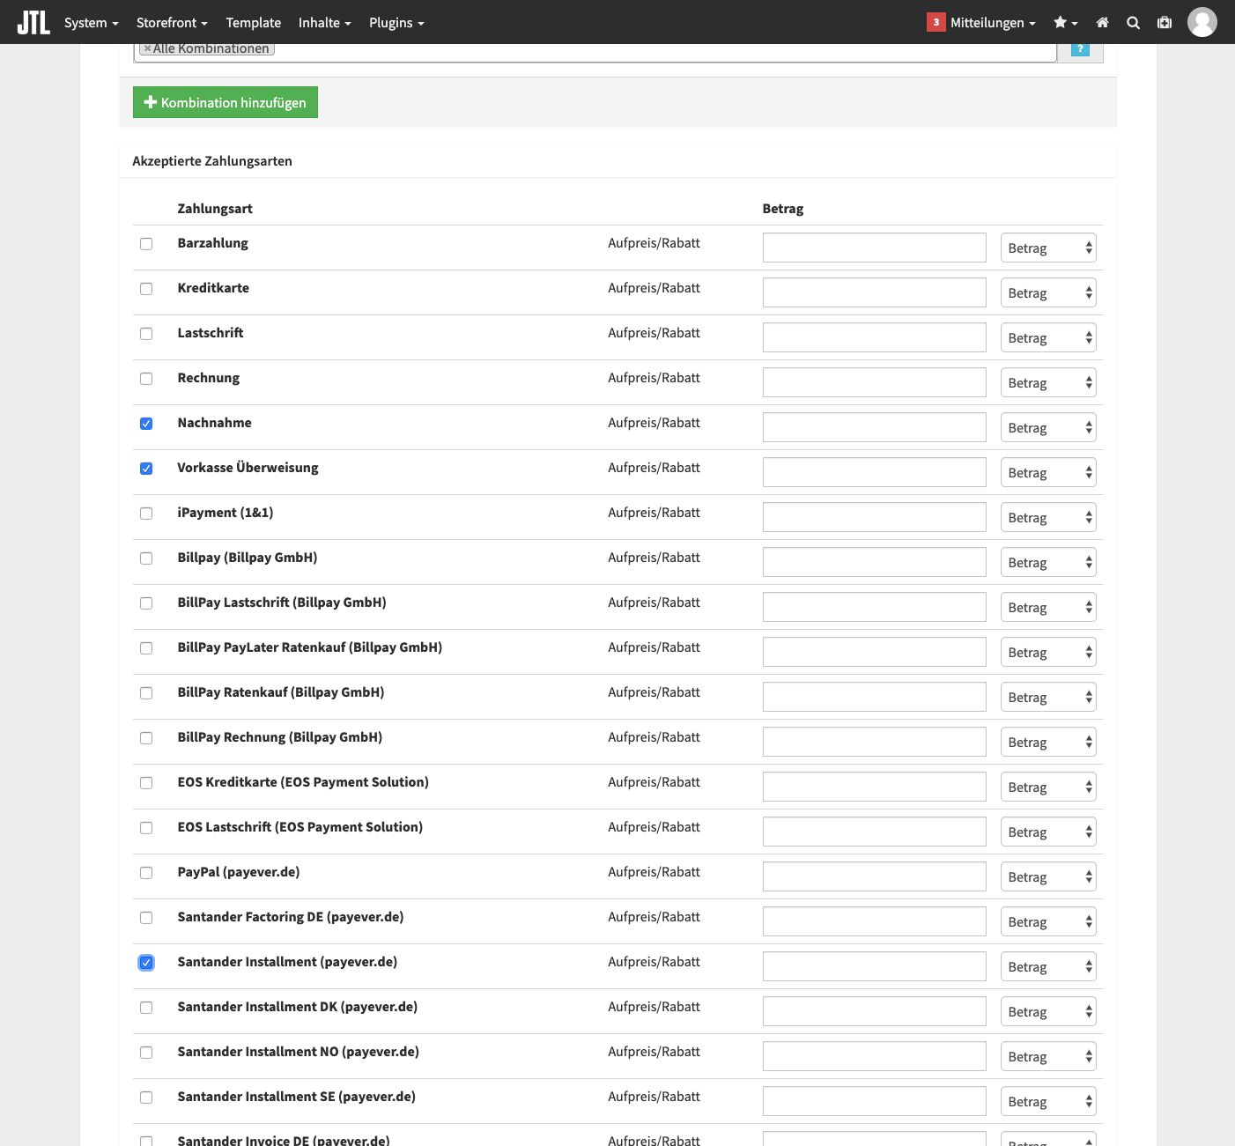
Task: Click amount field for Barzahlung
Action: [x=874, y=248]
